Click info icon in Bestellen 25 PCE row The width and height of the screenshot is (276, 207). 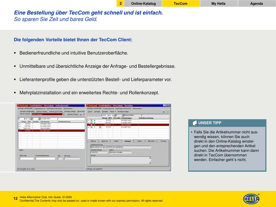pyautogui.click(x=92, y=127)
